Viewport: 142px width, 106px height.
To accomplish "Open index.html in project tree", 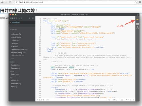I will pos(15,74).
